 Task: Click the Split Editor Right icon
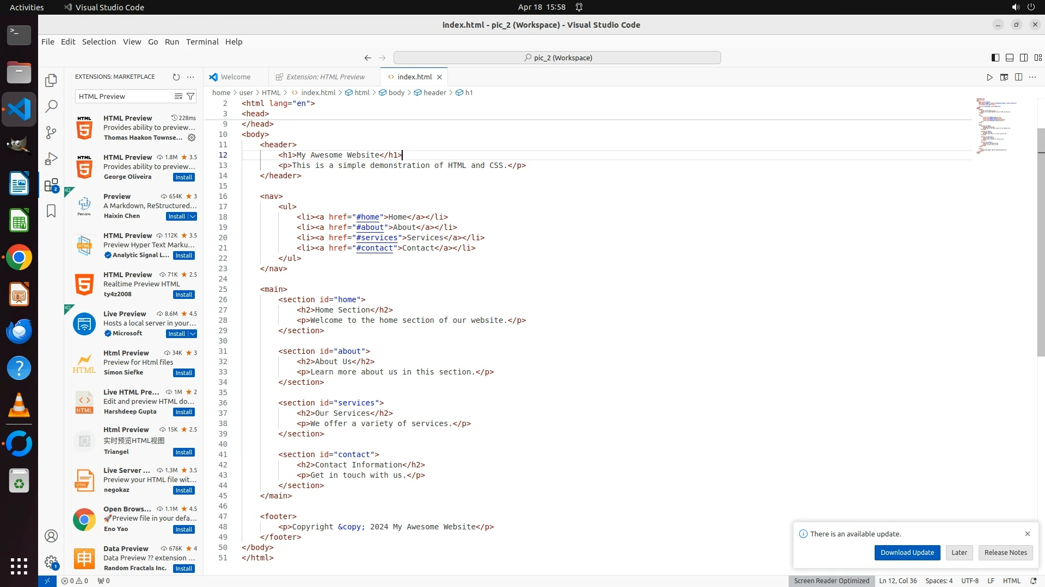coord(1018,77)
